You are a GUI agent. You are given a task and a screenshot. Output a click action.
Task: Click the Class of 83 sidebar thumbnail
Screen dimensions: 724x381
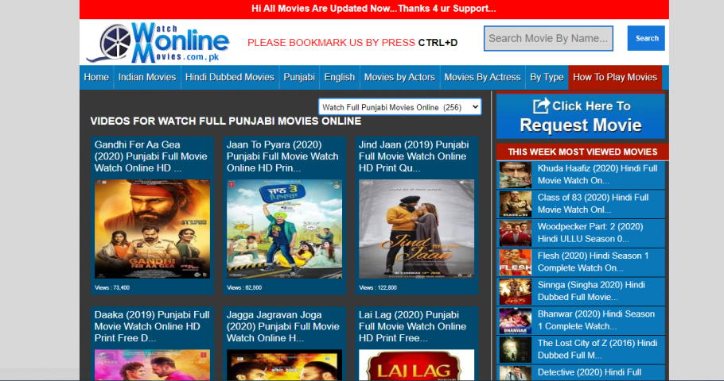[516, 204]
